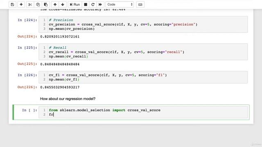Interrupt the kernel with the stop icon
The image size is (262, 147).
click(86, 4)
